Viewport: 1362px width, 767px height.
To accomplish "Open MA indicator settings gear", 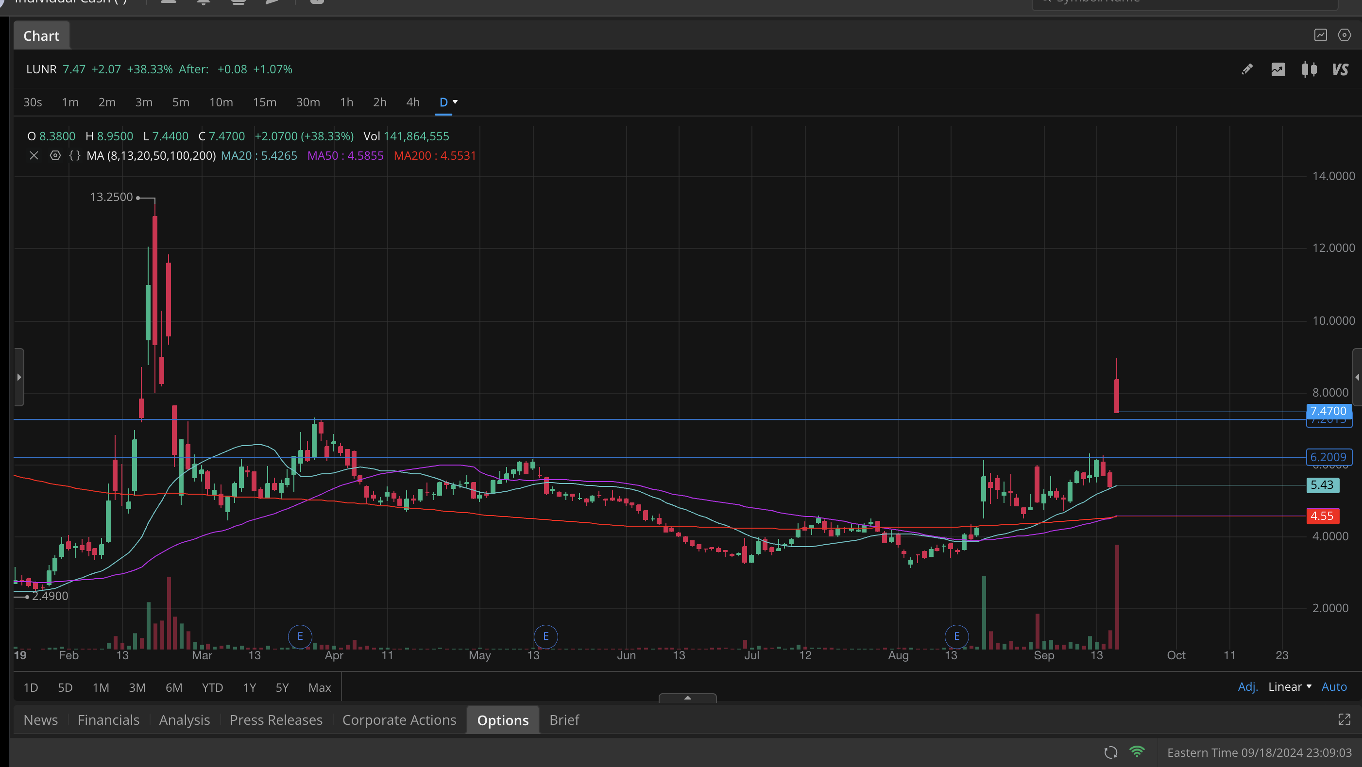I will coord(55,156).
